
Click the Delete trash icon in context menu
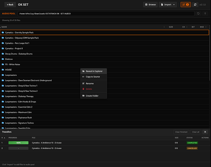tap(83, 89)
